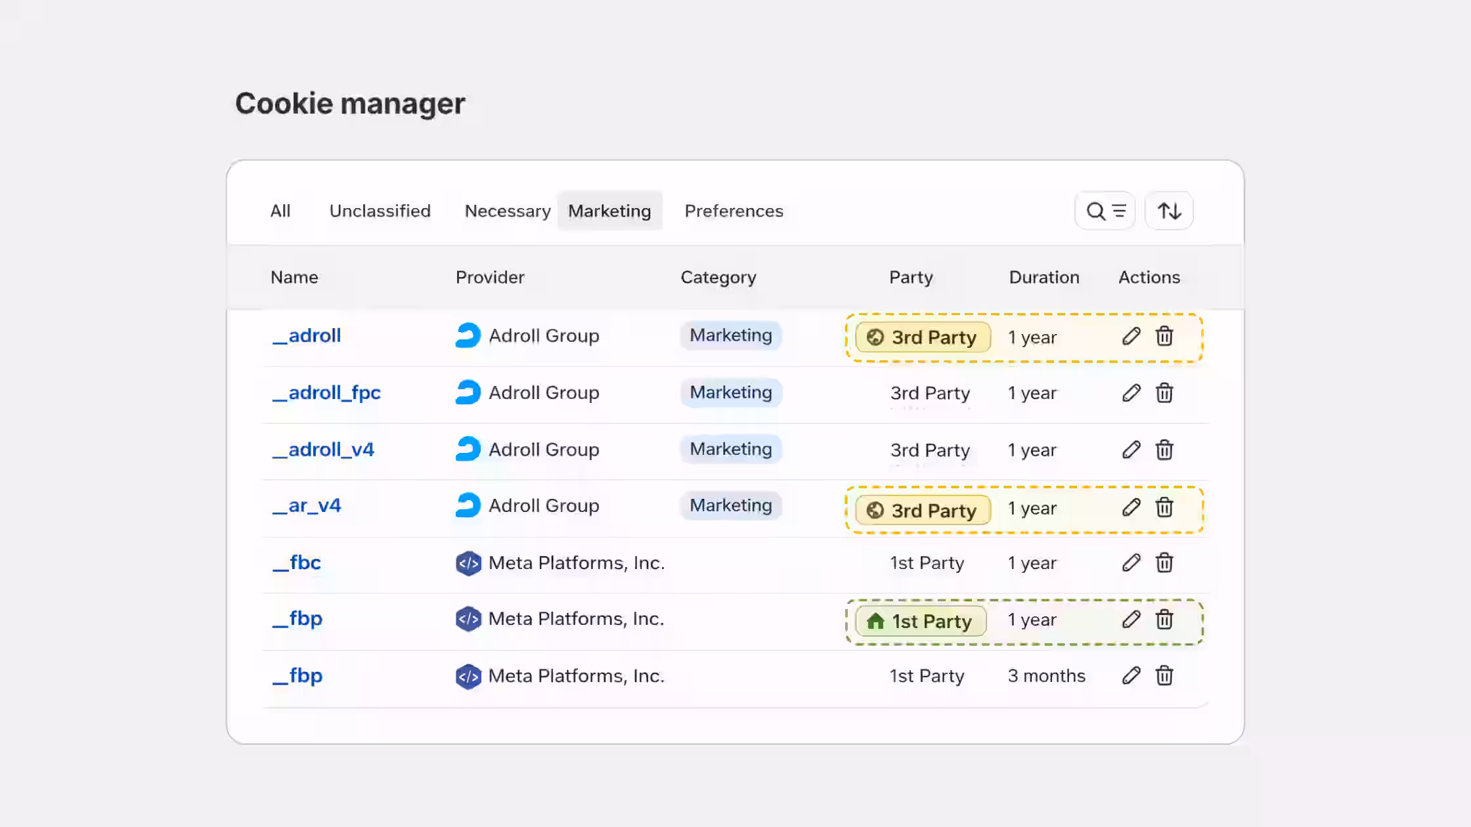Click the 'Cookie manager' heading
1471x827 pixels.
pyautogui.click(x=350, y=103)
